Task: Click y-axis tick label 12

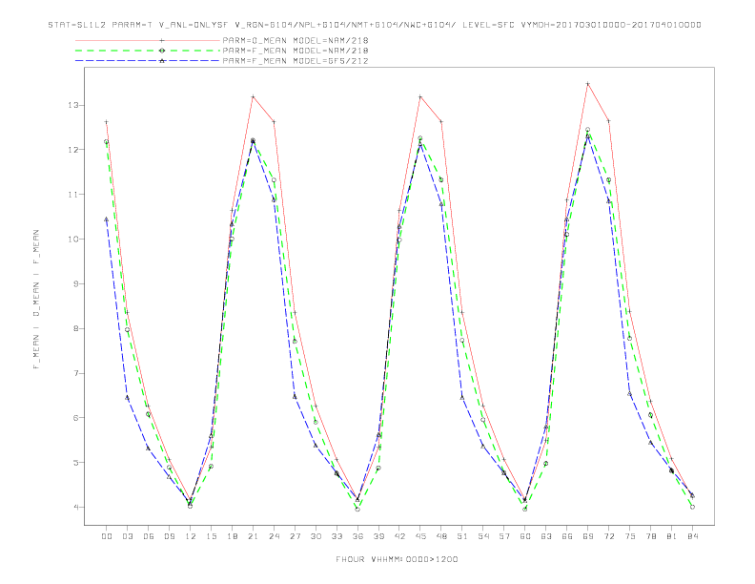Action: (x=73, y=150)
